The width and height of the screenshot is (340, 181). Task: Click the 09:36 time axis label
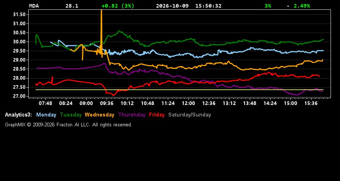107,104
